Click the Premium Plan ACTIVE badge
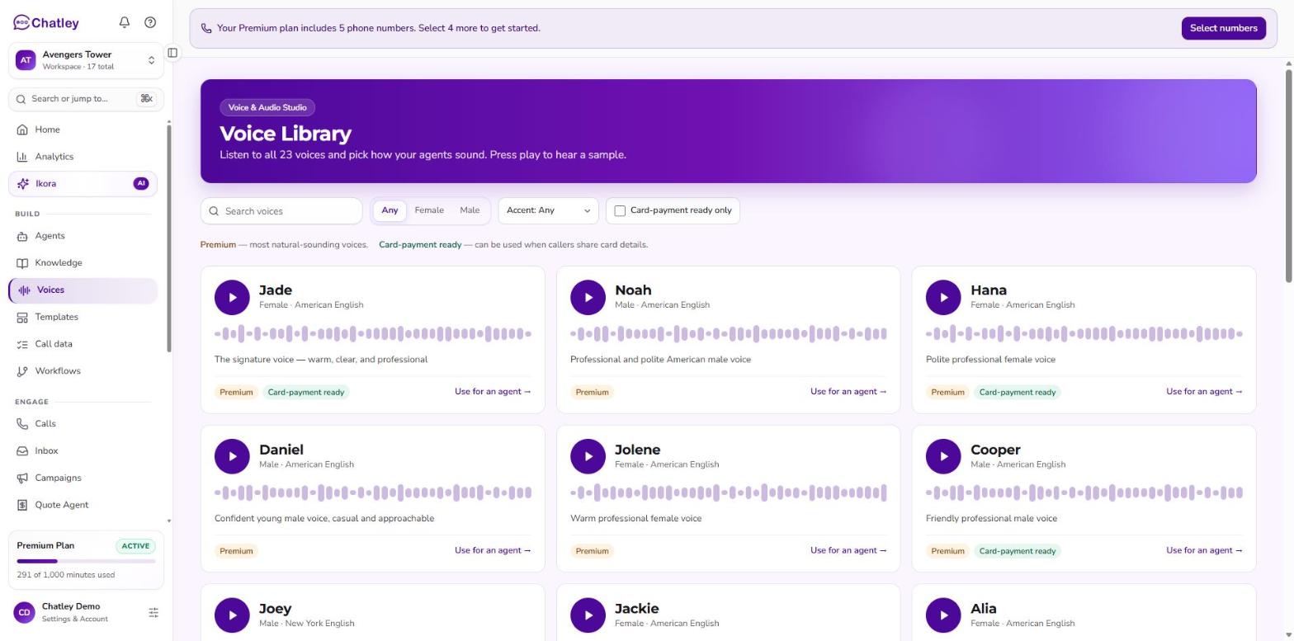The image size is (1294, 641). click(135, 546)
